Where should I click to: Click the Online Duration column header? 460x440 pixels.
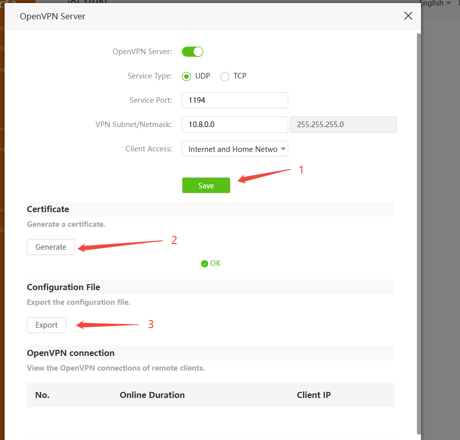coord(152,395)
